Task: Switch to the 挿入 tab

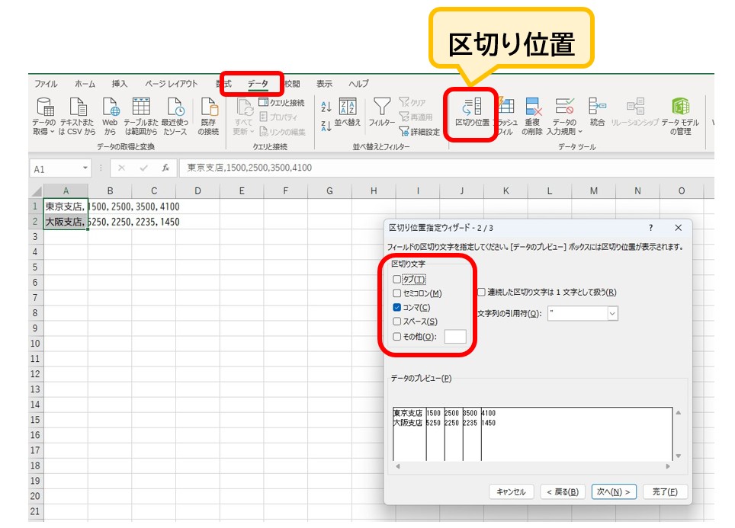Action: [119, 84]
